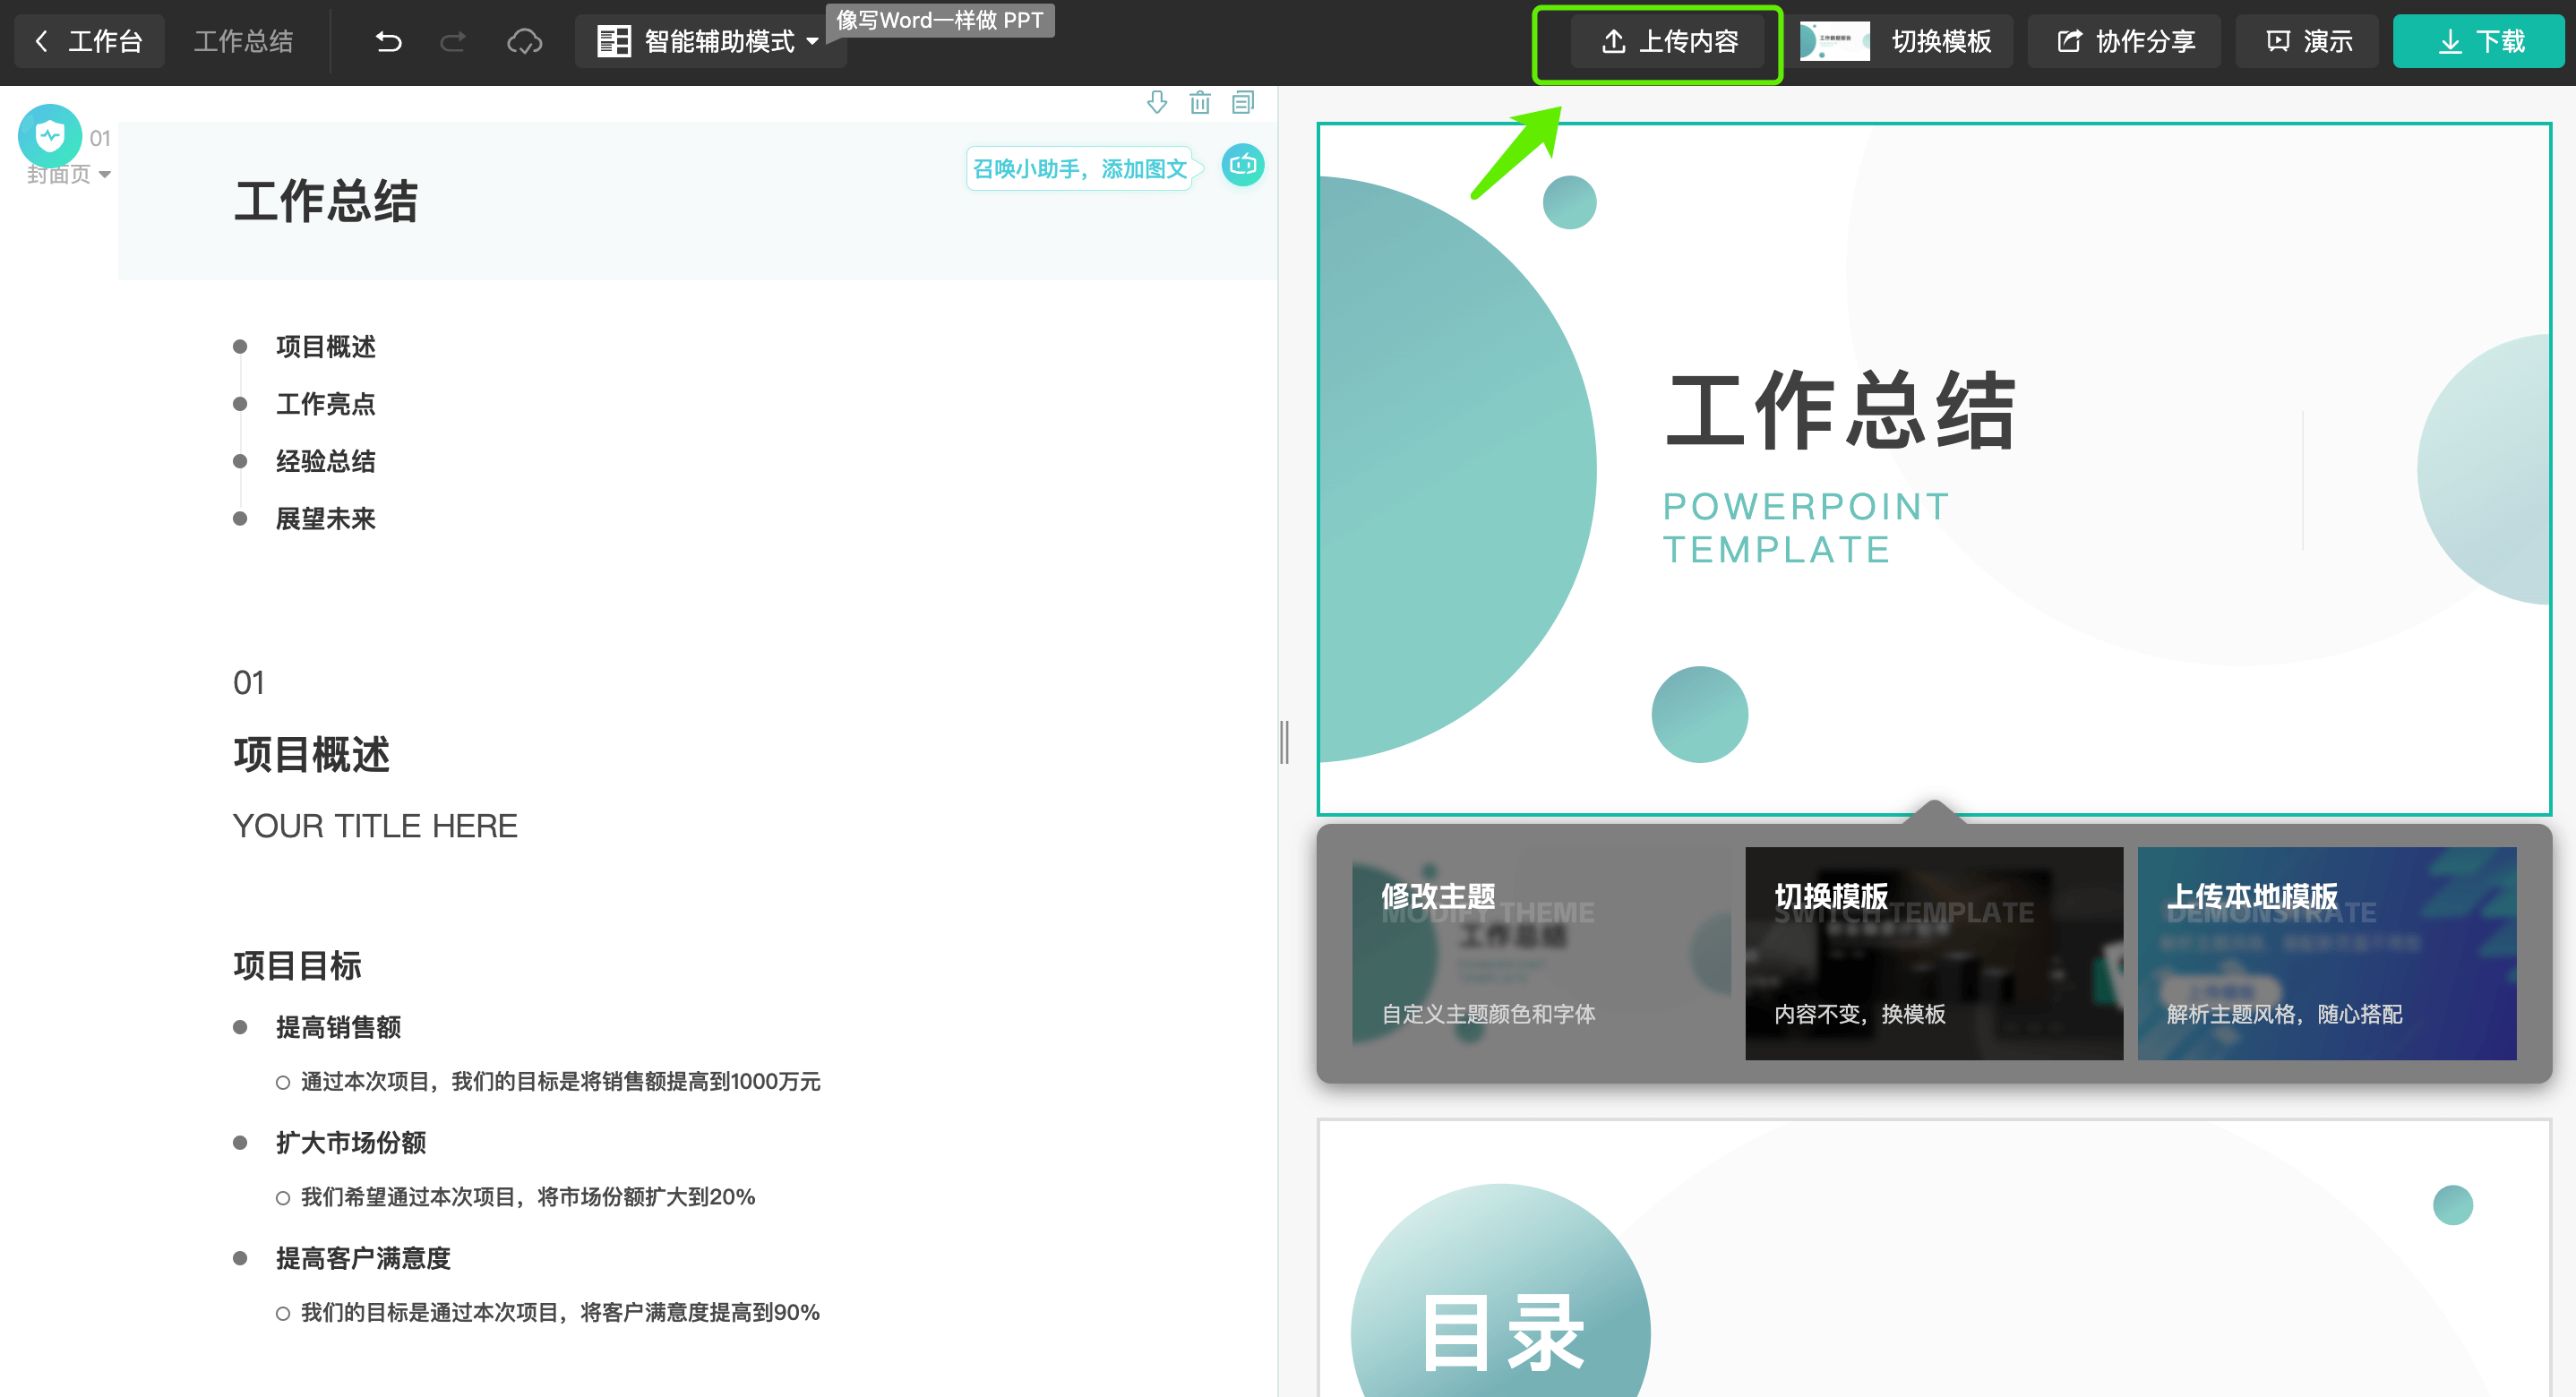Click the template thumbnail beside 切换模板
Viewport: 2576px width, 1397px height.
(1834, 41)
